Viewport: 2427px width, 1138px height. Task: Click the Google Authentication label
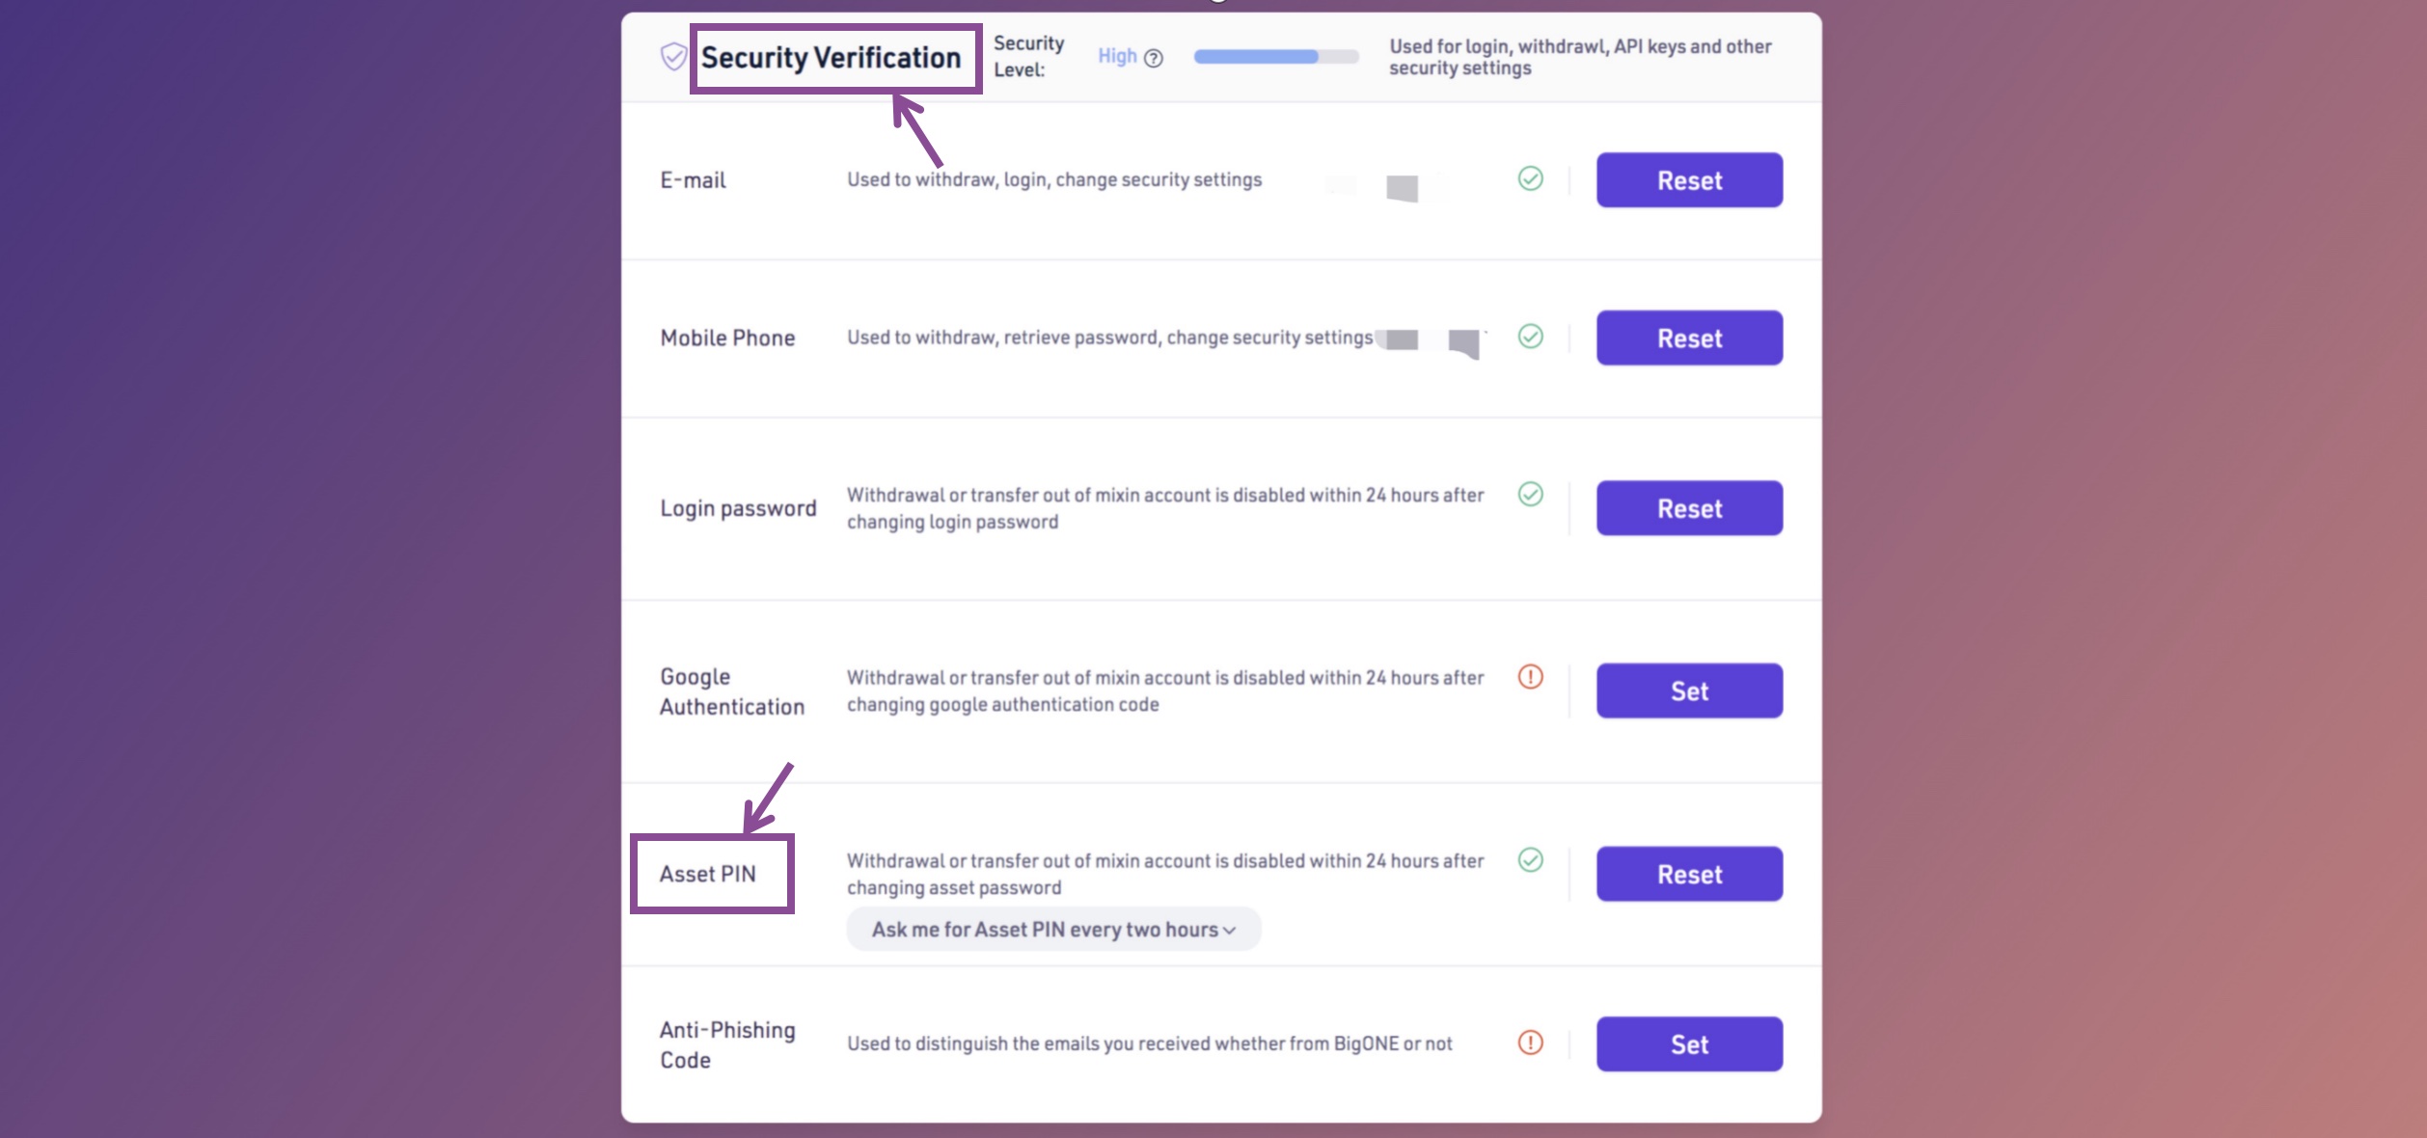coord(731,691)
